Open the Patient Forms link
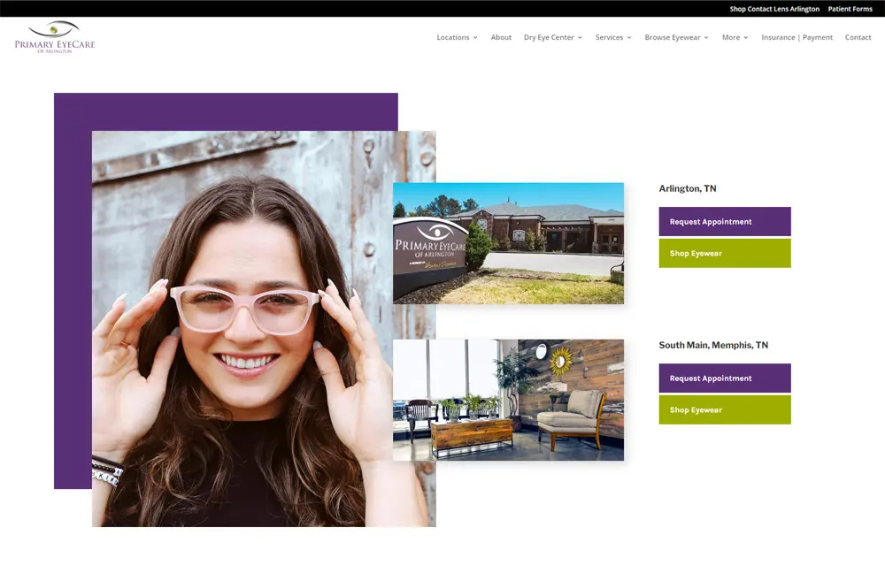Viewport: 885px width, 581px height. pos(850,9)
